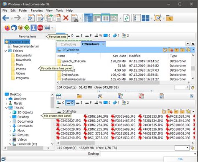Click the selection edit pencil icon
Viewport: 198px width, 162px height.
click(x=158, y=18)
